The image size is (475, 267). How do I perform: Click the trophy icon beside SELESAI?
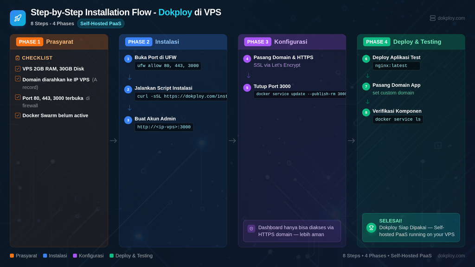pos(371,228)
